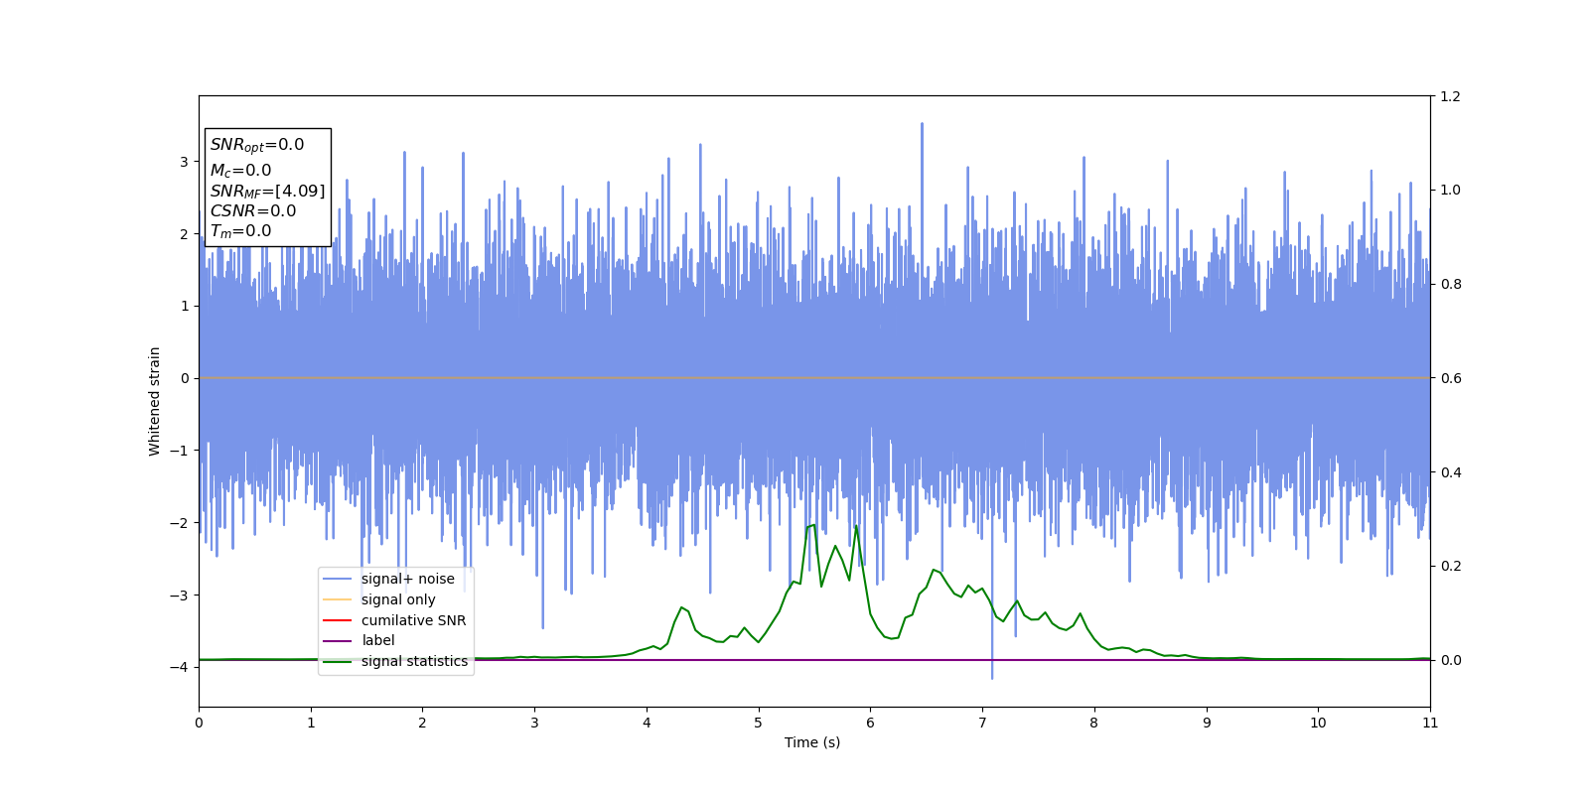The width and height of the screenshot is (1589, 794).
Task: Click the green signal statistics peak near 5.5 seconds
Action: (812, 525)
